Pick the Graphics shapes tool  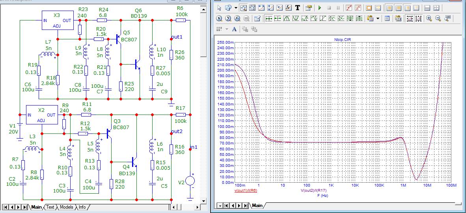click(228, 8)
